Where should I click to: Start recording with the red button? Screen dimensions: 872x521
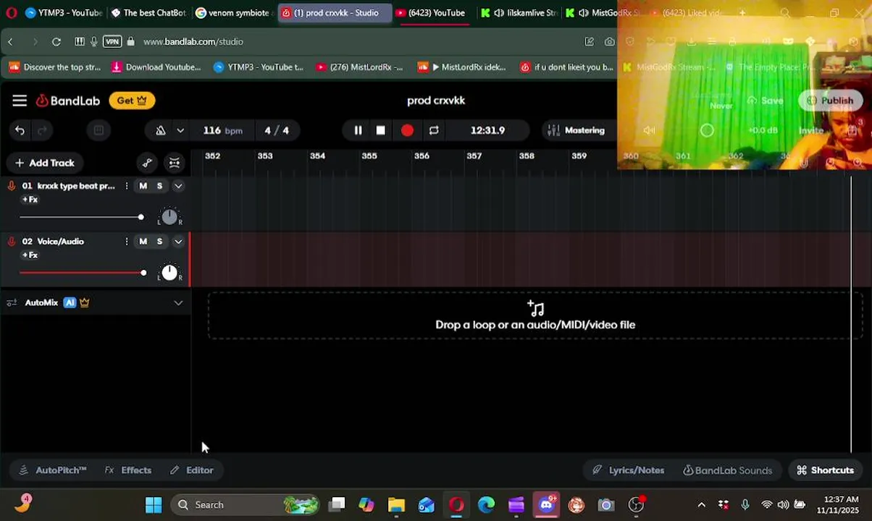coord(407,130)
